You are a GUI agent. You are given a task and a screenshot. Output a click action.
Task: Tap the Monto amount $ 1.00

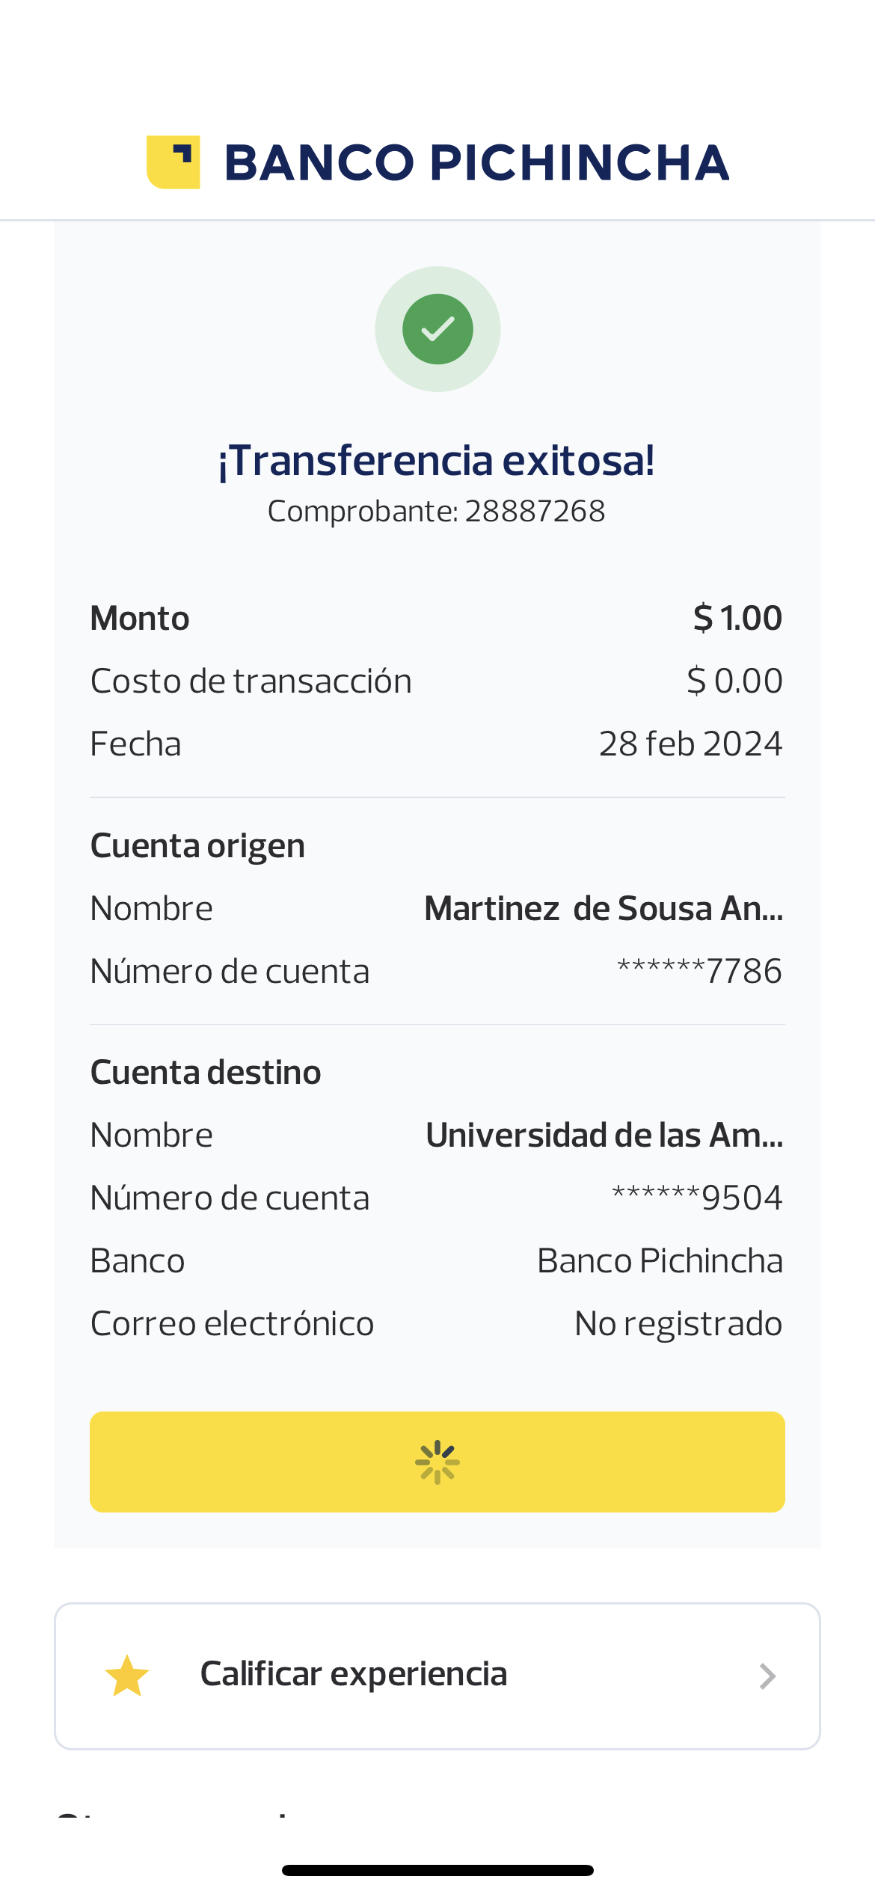point(737,618)
